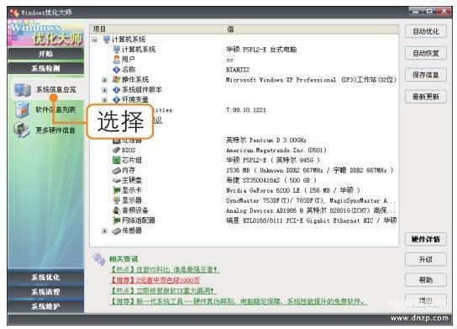
Task: Click the 用户 person icon
Action: [117, 59]
